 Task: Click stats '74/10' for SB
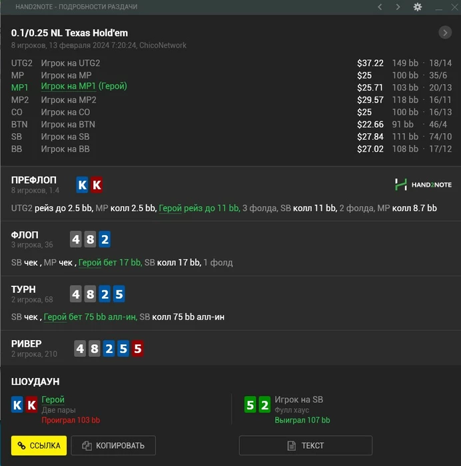(x=440, y=136)
